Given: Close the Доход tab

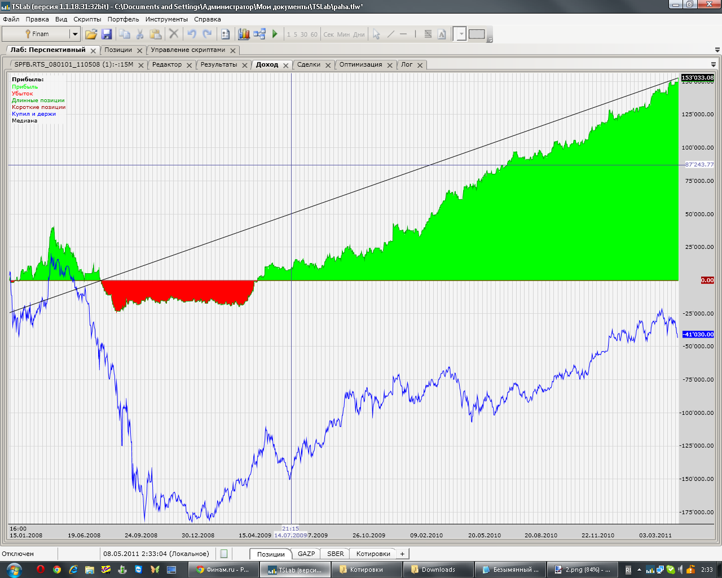Looking at the screenshot, I should point(286,65).
